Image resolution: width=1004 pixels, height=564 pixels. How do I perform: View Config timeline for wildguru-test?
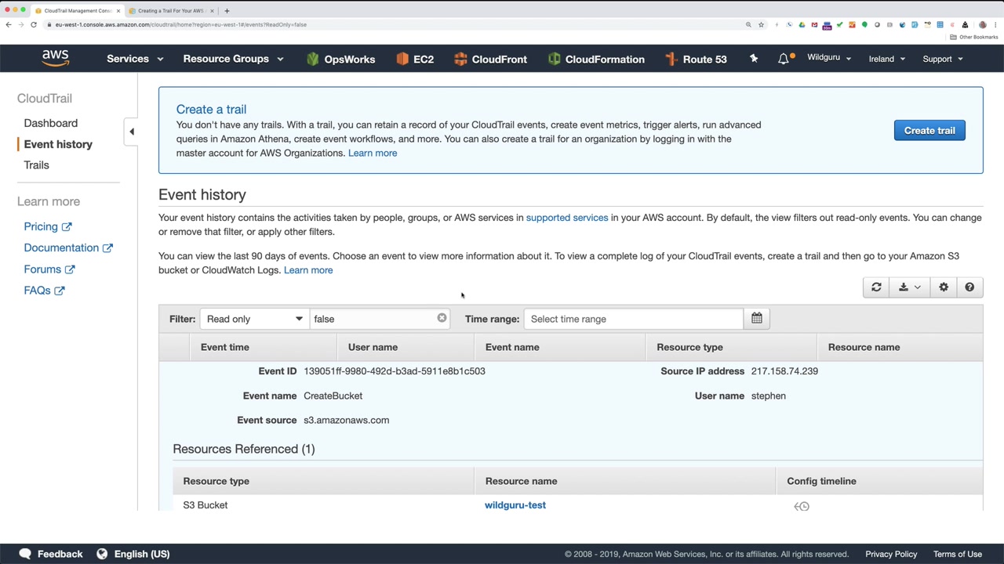click(802, 506)
